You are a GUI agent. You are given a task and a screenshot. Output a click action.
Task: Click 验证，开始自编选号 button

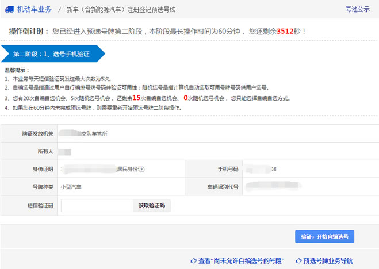324,236
